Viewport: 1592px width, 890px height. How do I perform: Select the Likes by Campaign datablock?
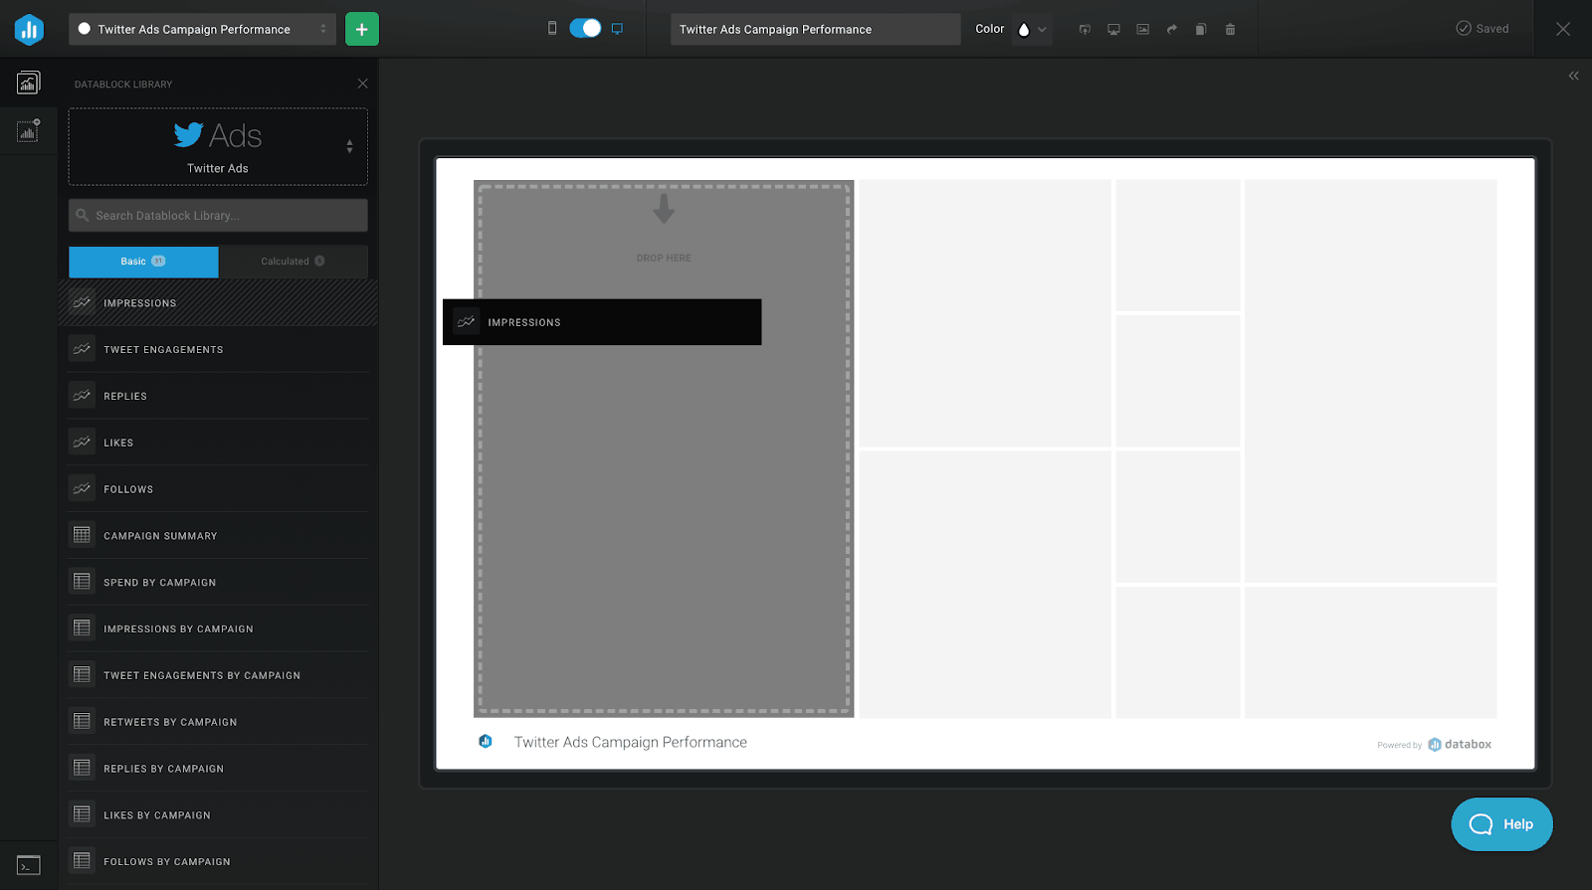(x=218, y=814)
